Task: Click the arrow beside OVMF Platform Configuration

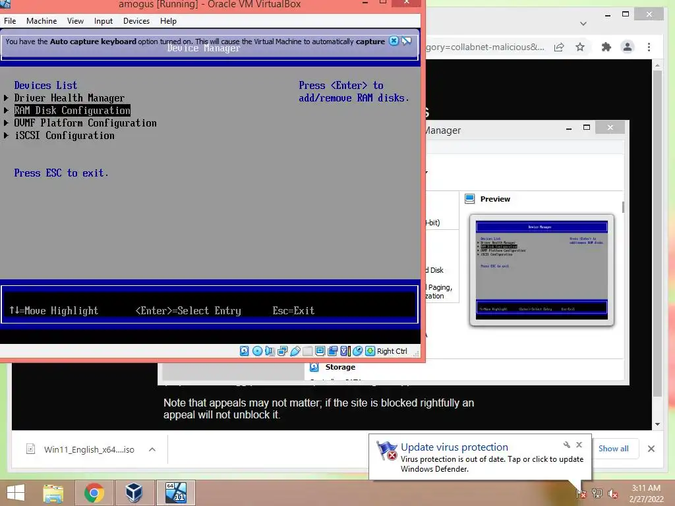Action: (6, 123)
